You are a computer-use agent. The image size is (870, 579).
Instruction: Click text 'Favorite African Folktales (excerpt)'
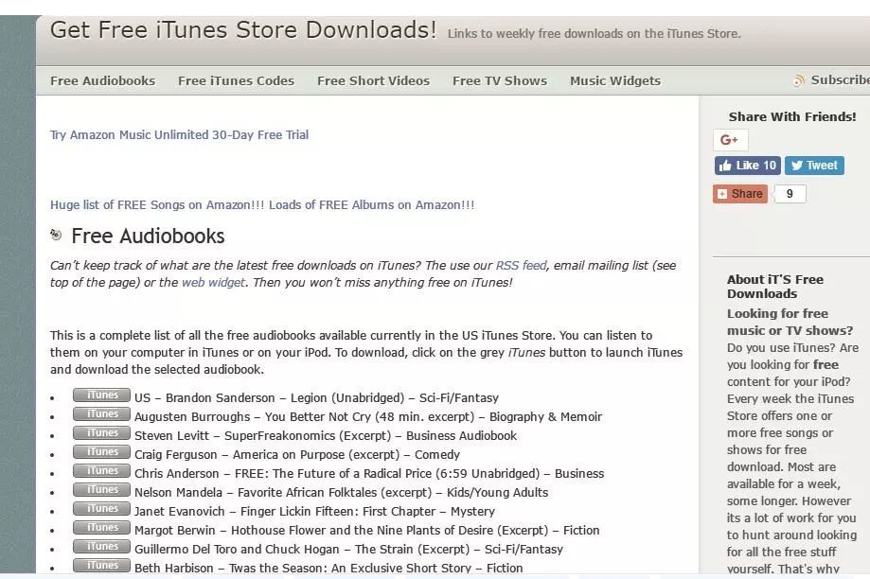pos(334,493)
